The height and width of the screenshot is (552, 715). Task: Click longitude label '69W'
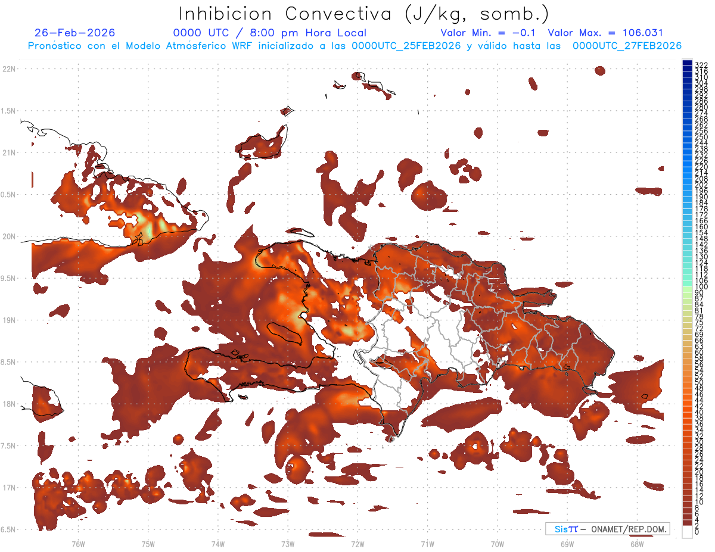(567, 544)
